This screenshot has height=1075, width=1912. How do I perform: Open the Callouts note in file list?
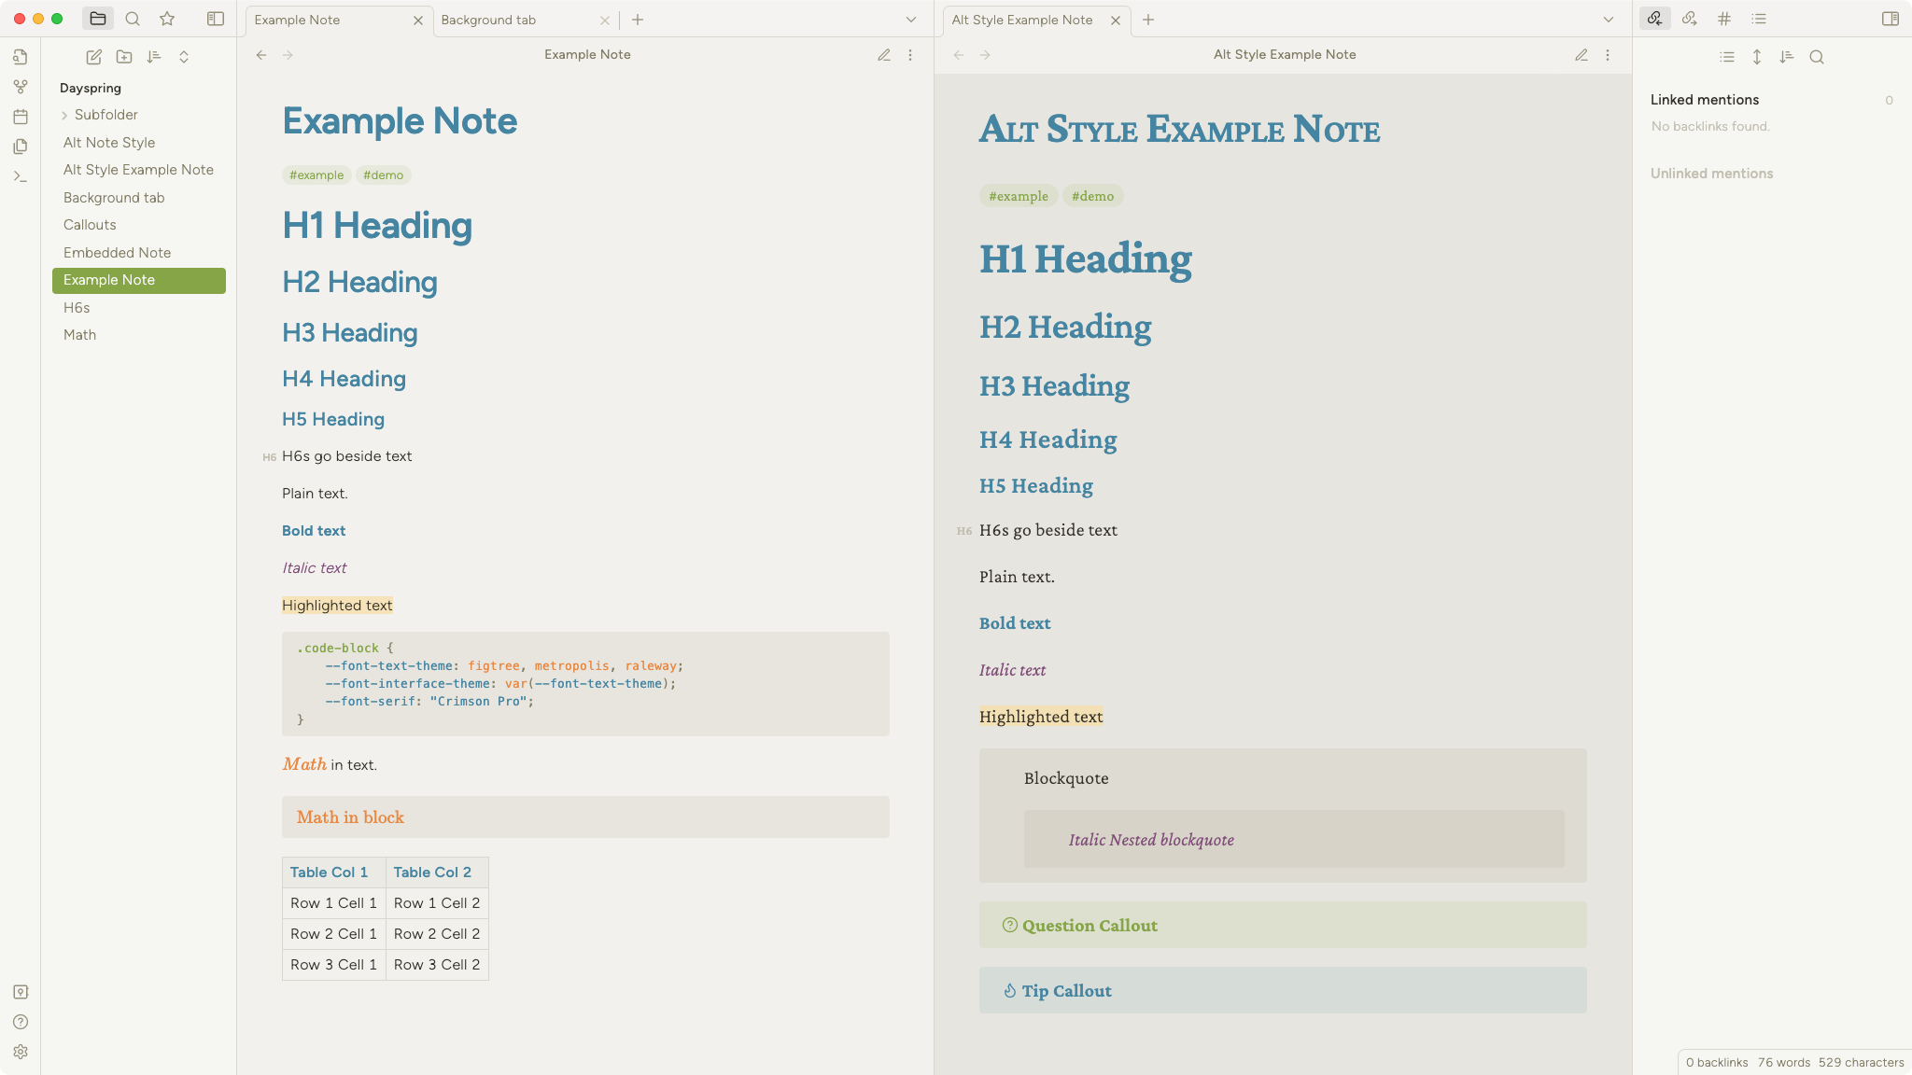pyautogui.click(x=90, y=225)
